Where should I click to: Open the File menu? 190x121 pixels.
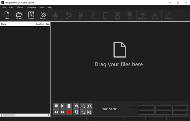coord(4,8)
